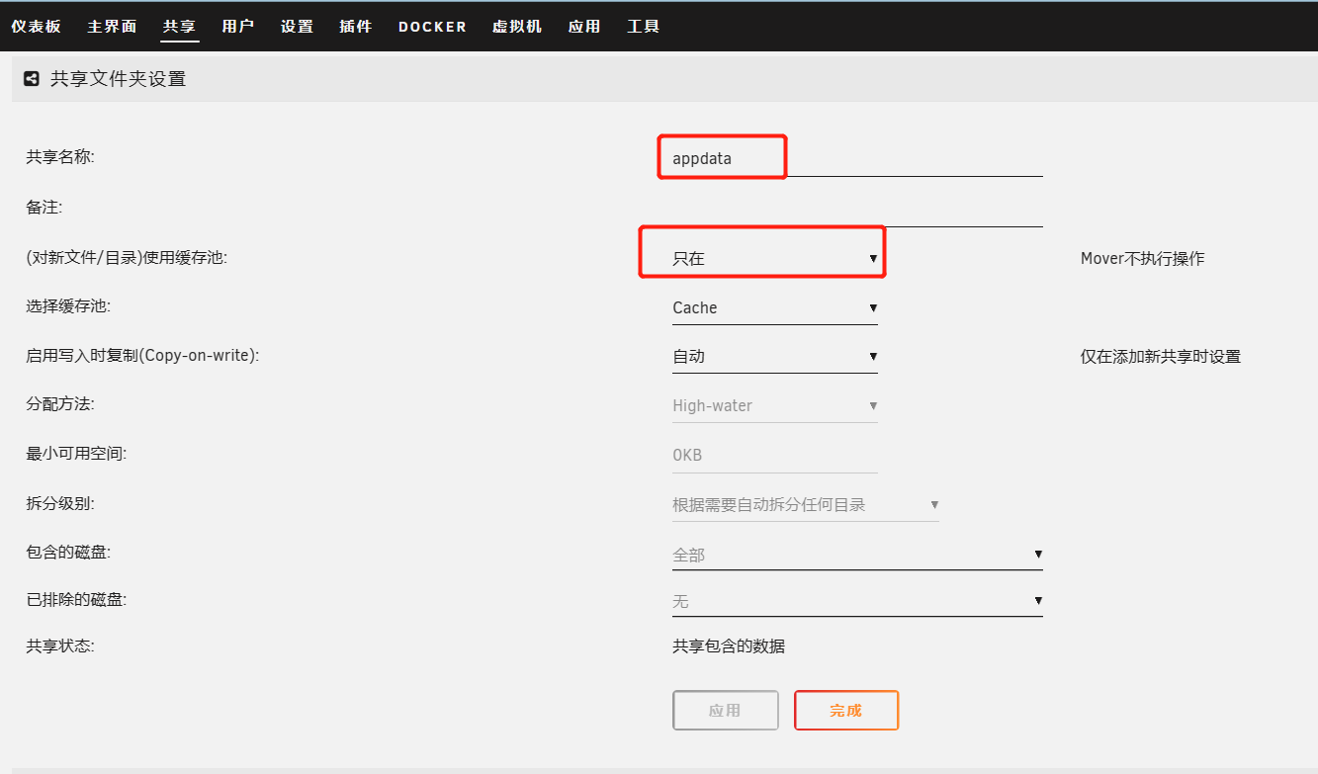Select the 共享 menu item

tap(180, 27)
